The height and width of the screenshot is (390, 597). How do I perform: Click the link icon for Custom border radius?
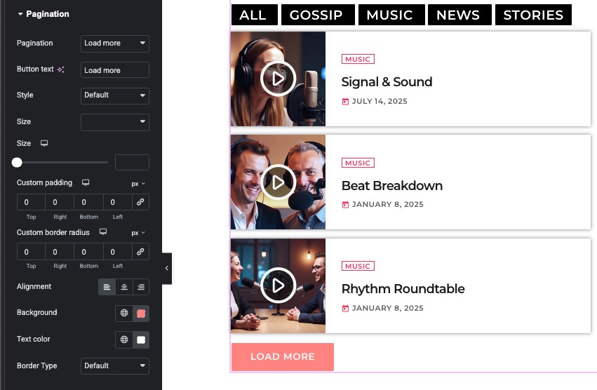click(x=140, y=252)
